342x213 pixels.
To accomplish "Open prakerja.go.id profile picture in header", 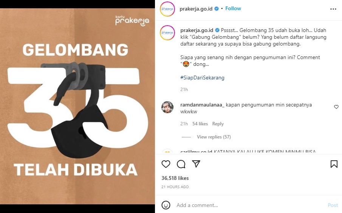I will pos(167,9).
